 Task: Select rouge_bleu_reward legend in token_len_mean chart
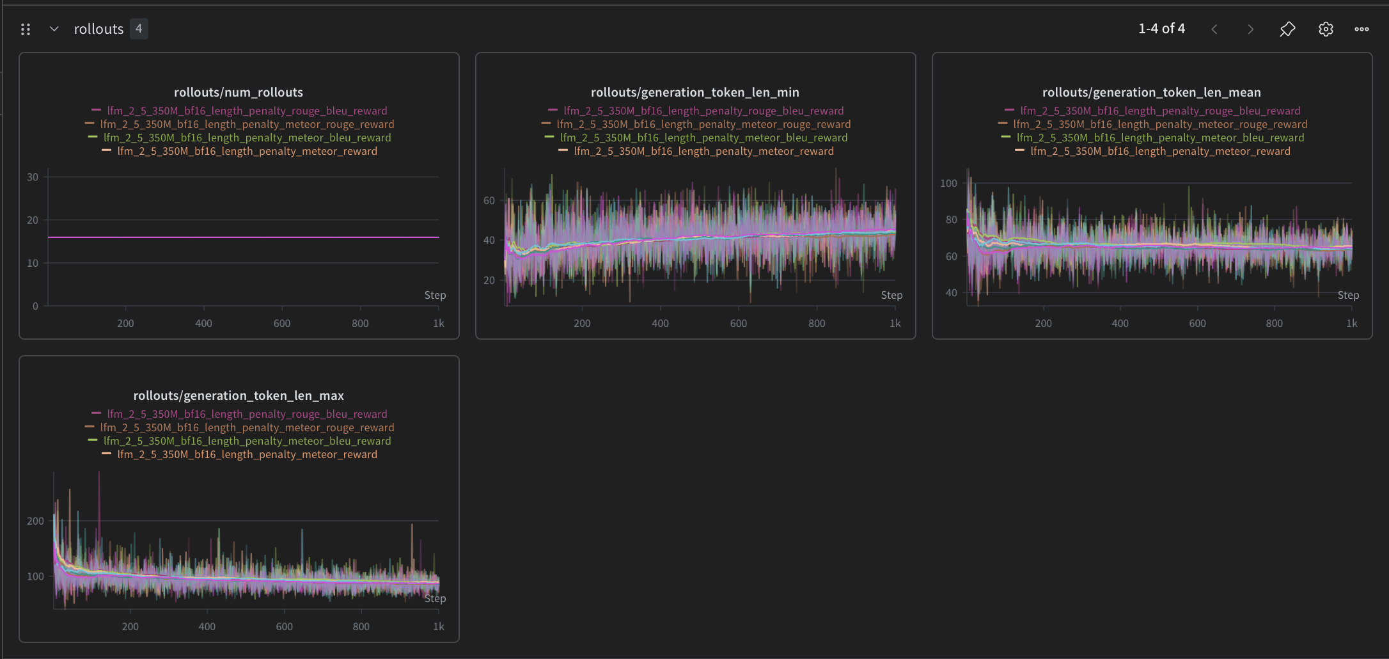pos(1160,111)
